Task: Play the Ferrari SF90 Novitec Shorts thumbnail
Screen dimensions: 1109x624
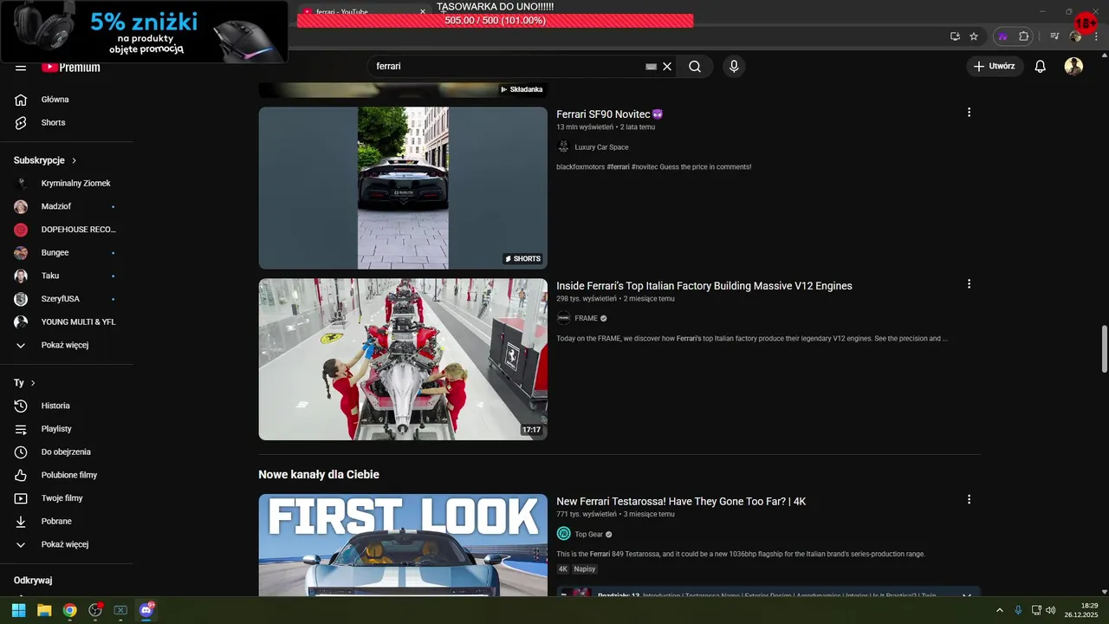Action: [403, 188]
